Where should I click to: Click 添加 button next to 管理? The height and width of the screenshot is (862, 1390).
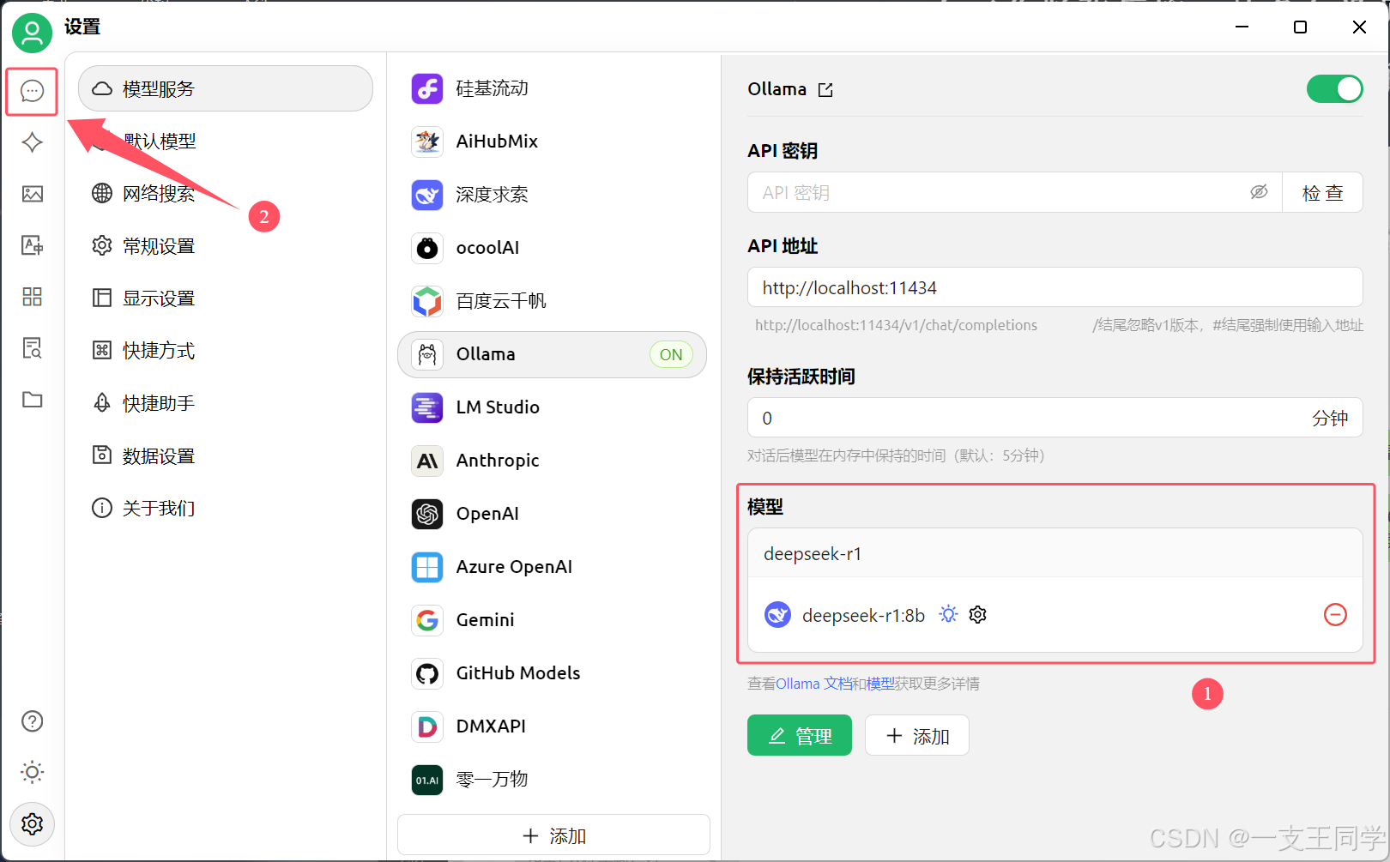pos(917,736)
